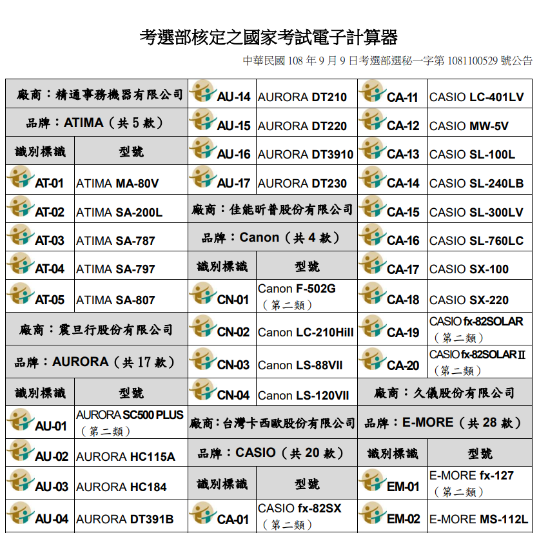Screen dimensions: 539x533
Task: Select the emblem icon beside AU-01
Action: pyautogui.click(x=21, y=420)
